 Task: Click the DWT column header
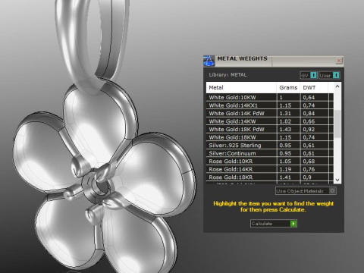click(x=314, y=88)
